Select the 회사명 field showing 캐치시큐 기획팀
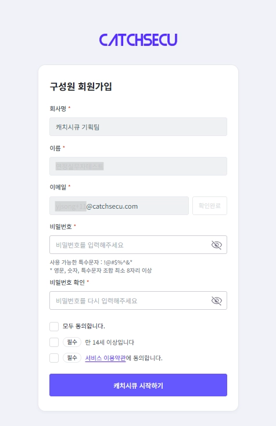Screen dimensions: 276x426 click(x=138, y=127)
